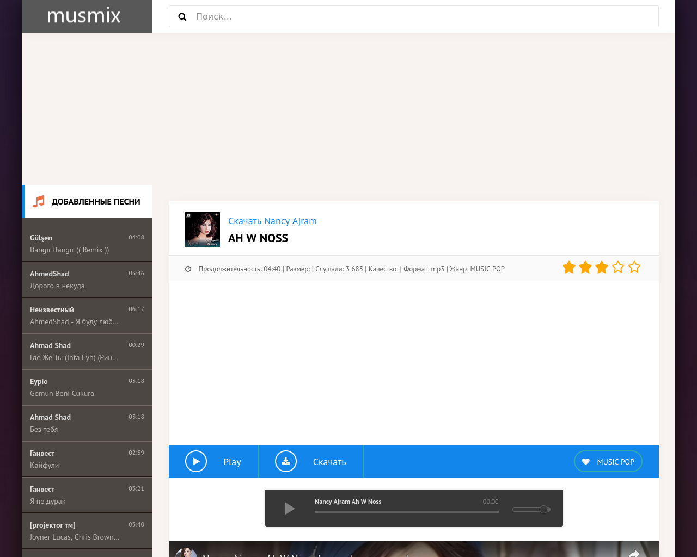Click the Nancy Ajram album cover thumbnail

pos(203,230)
